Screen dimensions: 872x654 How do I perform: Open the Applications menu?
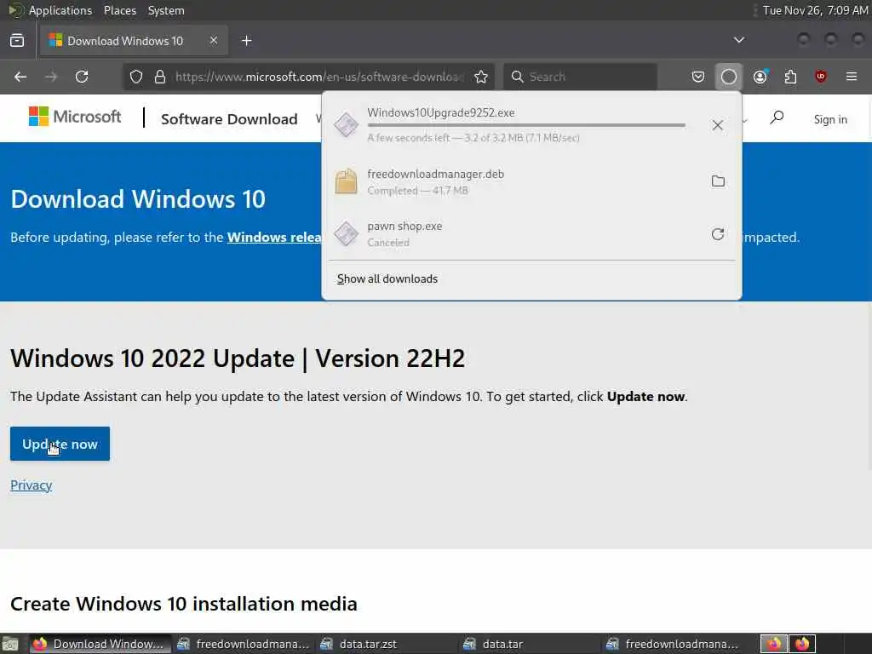pos(60,10)
